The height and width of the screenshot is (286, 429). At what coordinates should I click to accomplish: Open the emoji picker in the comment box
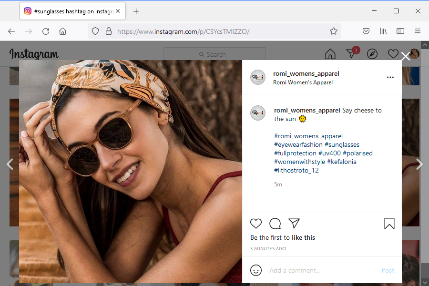pos(256,270)
